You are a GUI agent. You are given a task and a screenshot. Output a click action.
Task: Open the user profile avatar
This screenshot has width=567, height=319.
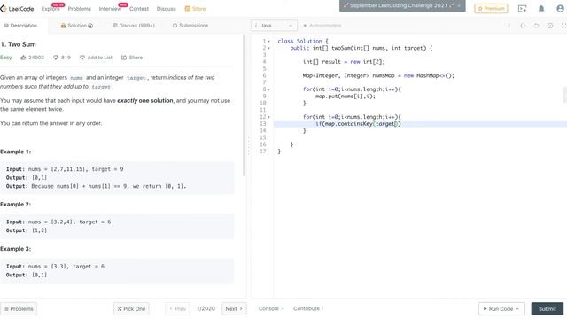(560, 8)
